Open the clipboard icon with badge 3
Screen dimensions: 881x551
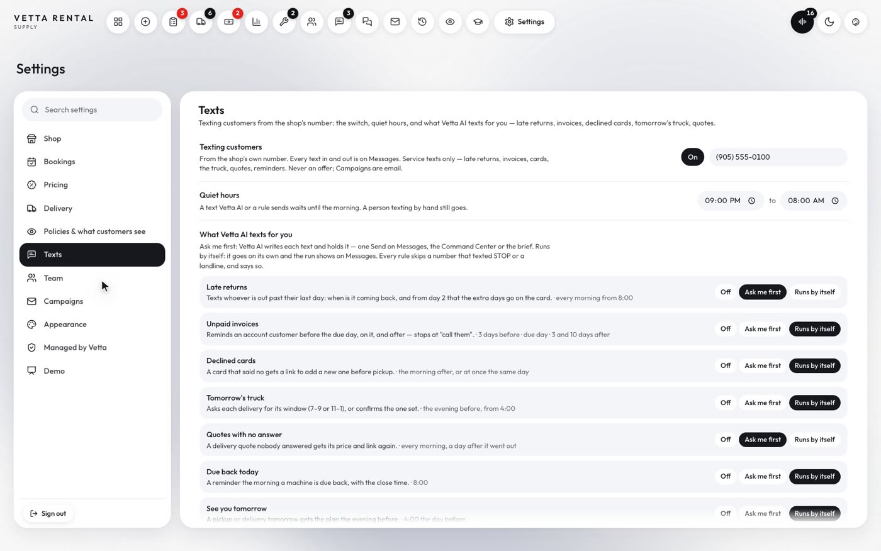173,22
